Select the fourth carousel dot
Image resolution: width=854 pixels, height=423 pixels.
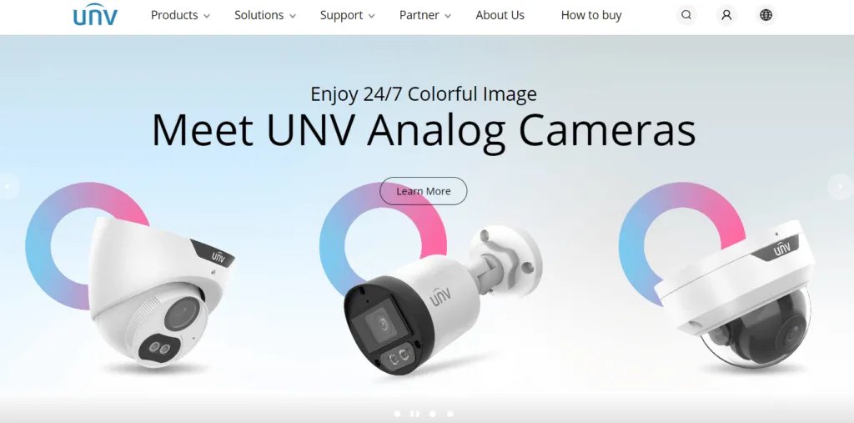(450, 414)
